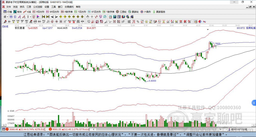Viewport: 256px width, 137px height.
Task: Click the first yellow diamond arrow icon
Action: 60,17
